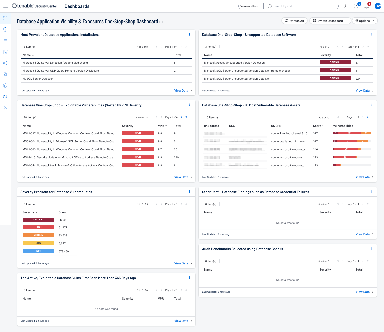
Task: Open the hamburger navigation menu
Action: pos(5,6)
